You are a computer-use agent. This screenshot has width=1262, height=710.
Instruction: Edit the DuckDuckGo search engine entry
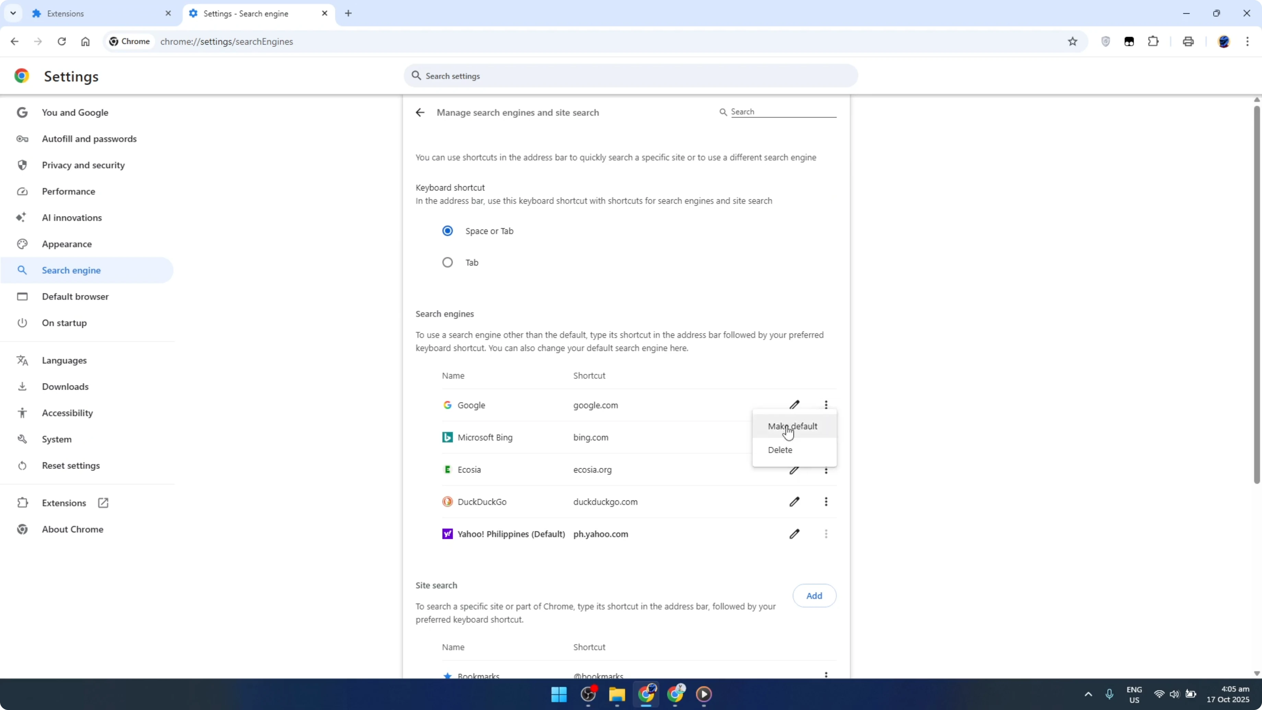[794, 502]
